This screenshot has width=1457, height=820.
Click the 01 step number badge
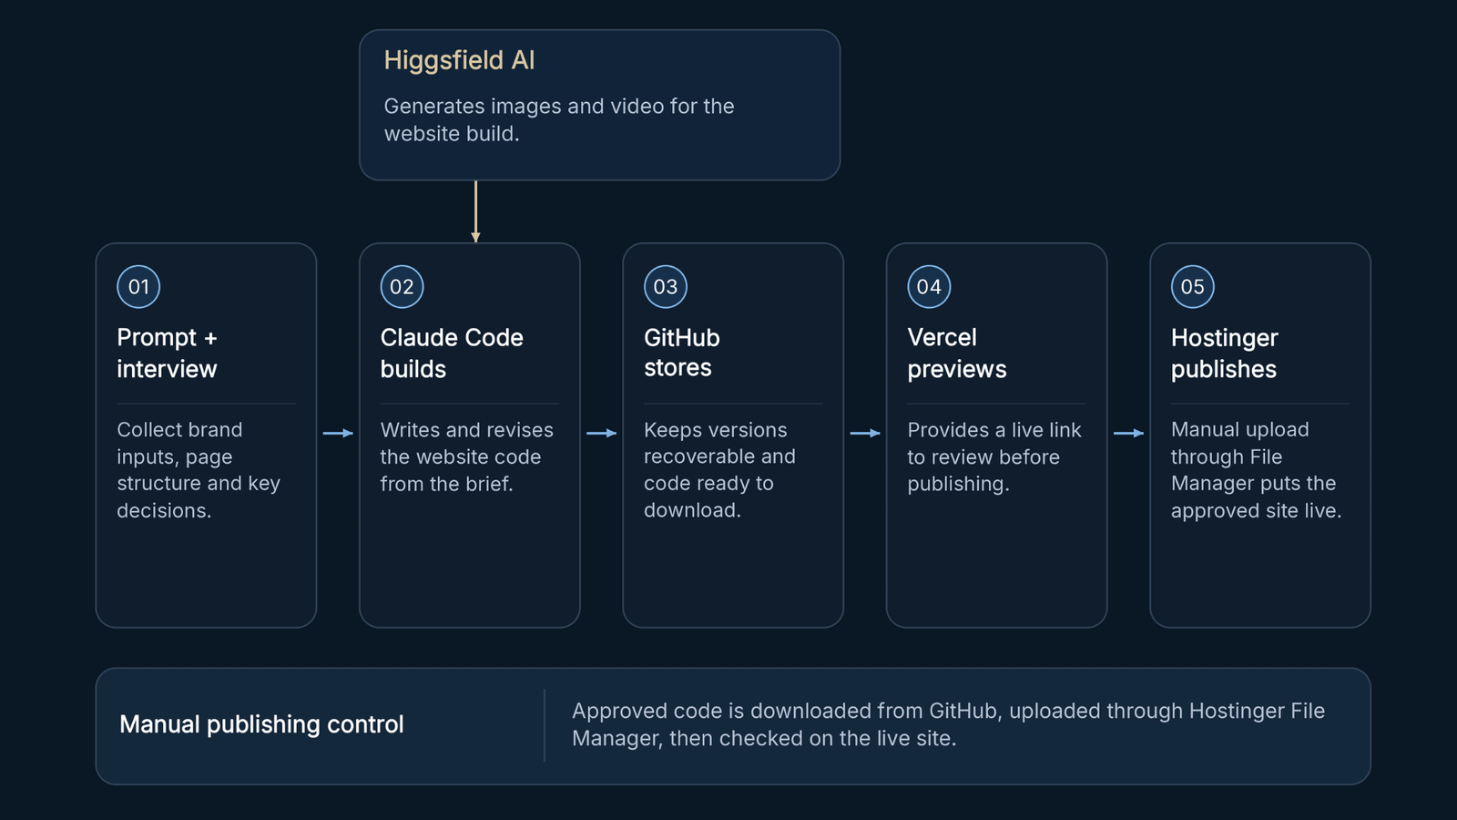[138, 287]
